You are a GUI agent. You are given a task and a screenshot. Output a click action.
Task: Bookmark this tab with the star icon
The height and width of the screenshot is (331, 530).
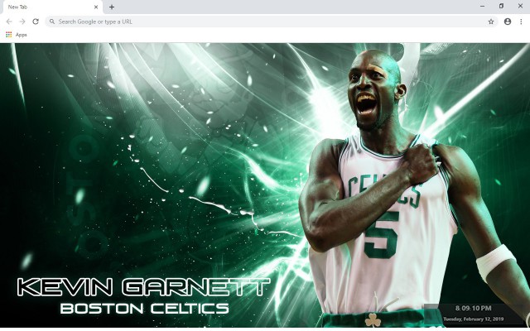tap(491, 22)
